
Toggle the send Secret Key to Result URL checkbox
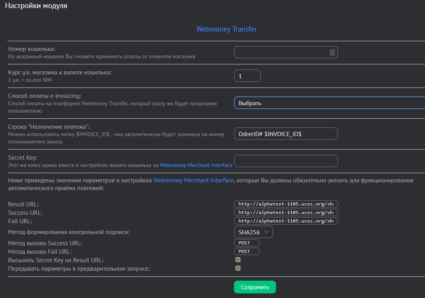tap(238, 260)
